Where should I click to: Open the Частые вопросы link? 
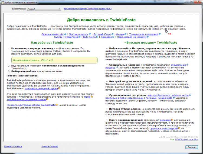pyautogui.click(x=78, y=34)
